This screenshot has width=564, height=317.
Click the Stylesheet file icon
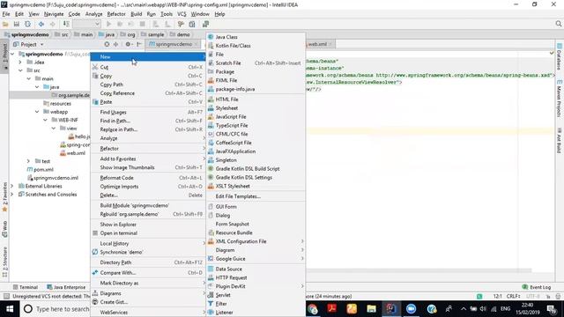coord(211,107)
